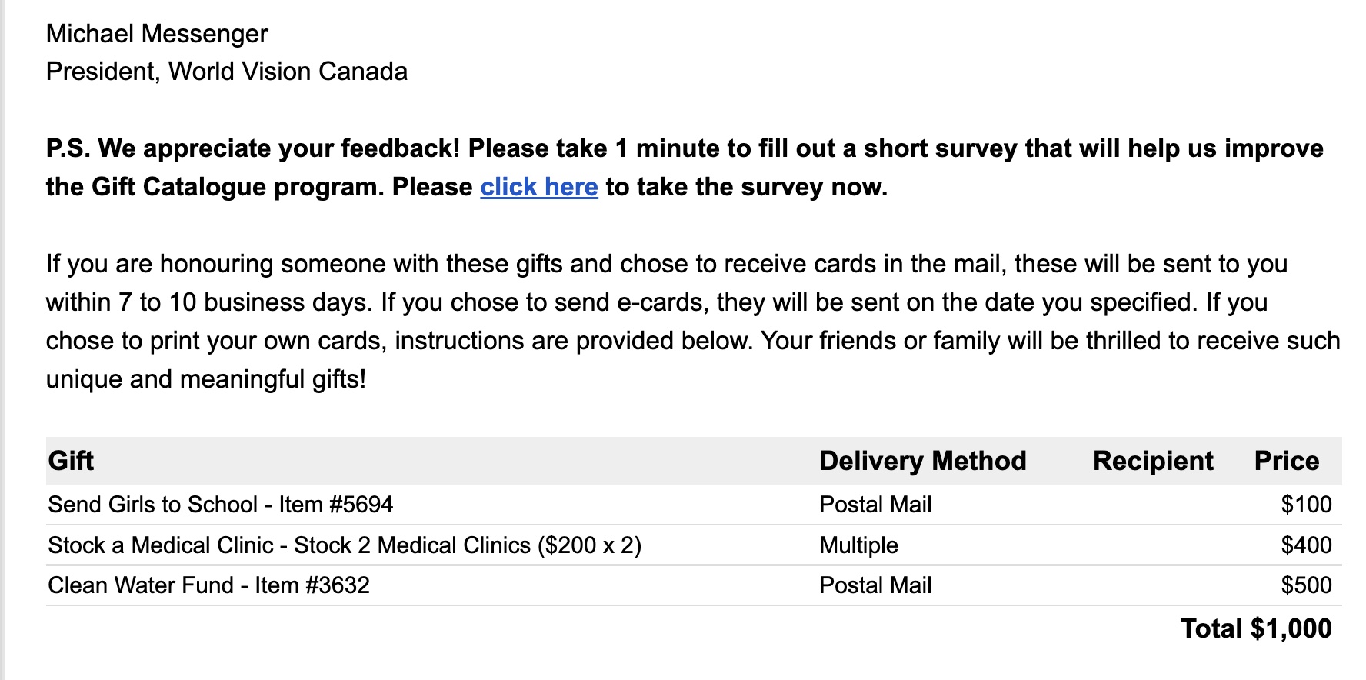Click the name Michael Messenger
Screen dimensions: 1366x680
pos(157,34)
